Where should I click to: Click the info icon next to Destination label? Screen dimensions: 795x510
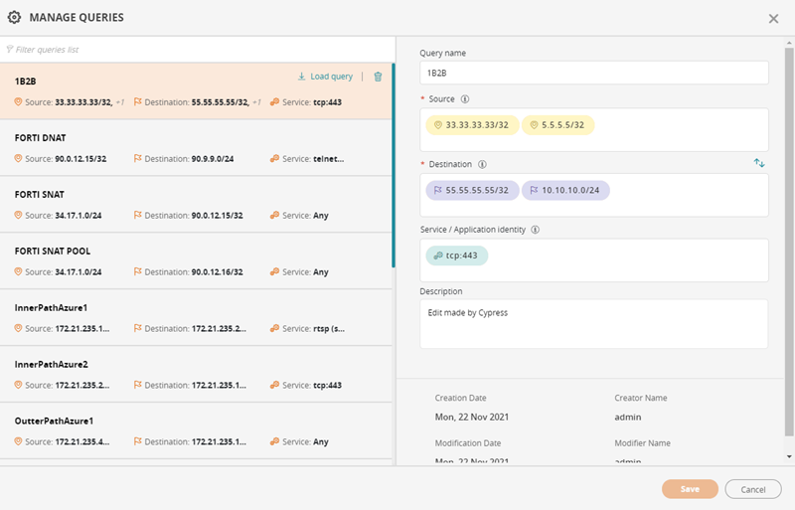point(482,164)
